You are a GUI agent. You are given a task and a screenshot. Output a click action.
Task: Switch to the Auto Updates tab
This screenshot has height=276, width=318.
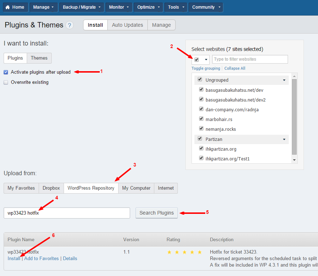127,25
